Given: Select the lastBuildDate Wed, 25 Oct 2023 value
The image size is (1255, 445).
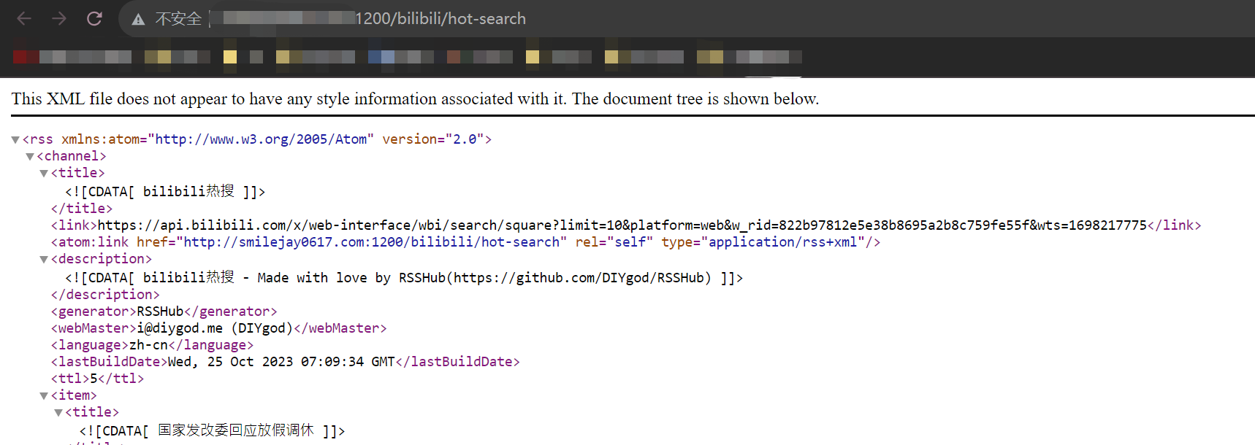Looking at the screenshot, I should 281,362.
